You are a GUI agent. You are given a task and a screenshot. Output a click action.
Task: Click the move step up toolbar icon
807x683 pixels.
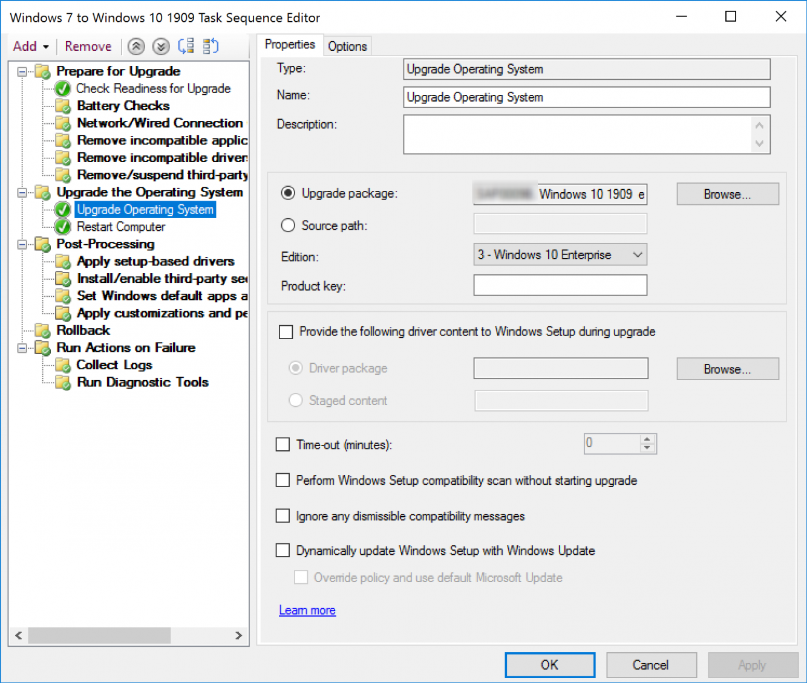pyautogui.click(x=136, y=46)
